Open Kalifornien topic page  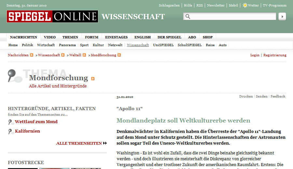point(27,131)
